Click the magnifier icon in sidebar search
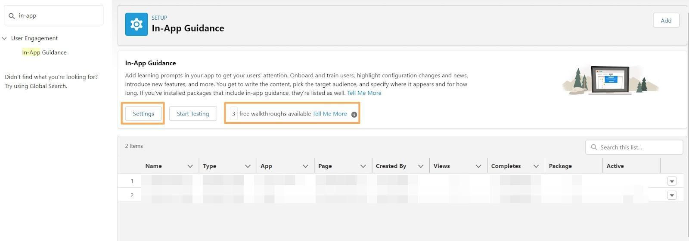Viewport: 689px width, 241px height. (12, 16)
